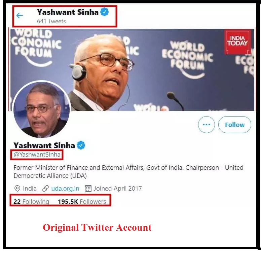
Task: Click the location pin icon
Action: (17, 189)
